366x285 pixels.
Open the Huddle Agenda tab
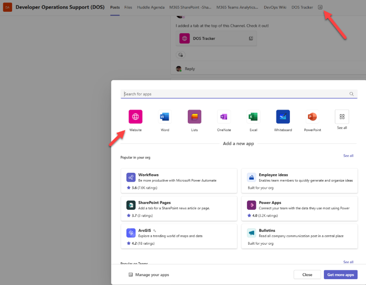click(151, 7)
